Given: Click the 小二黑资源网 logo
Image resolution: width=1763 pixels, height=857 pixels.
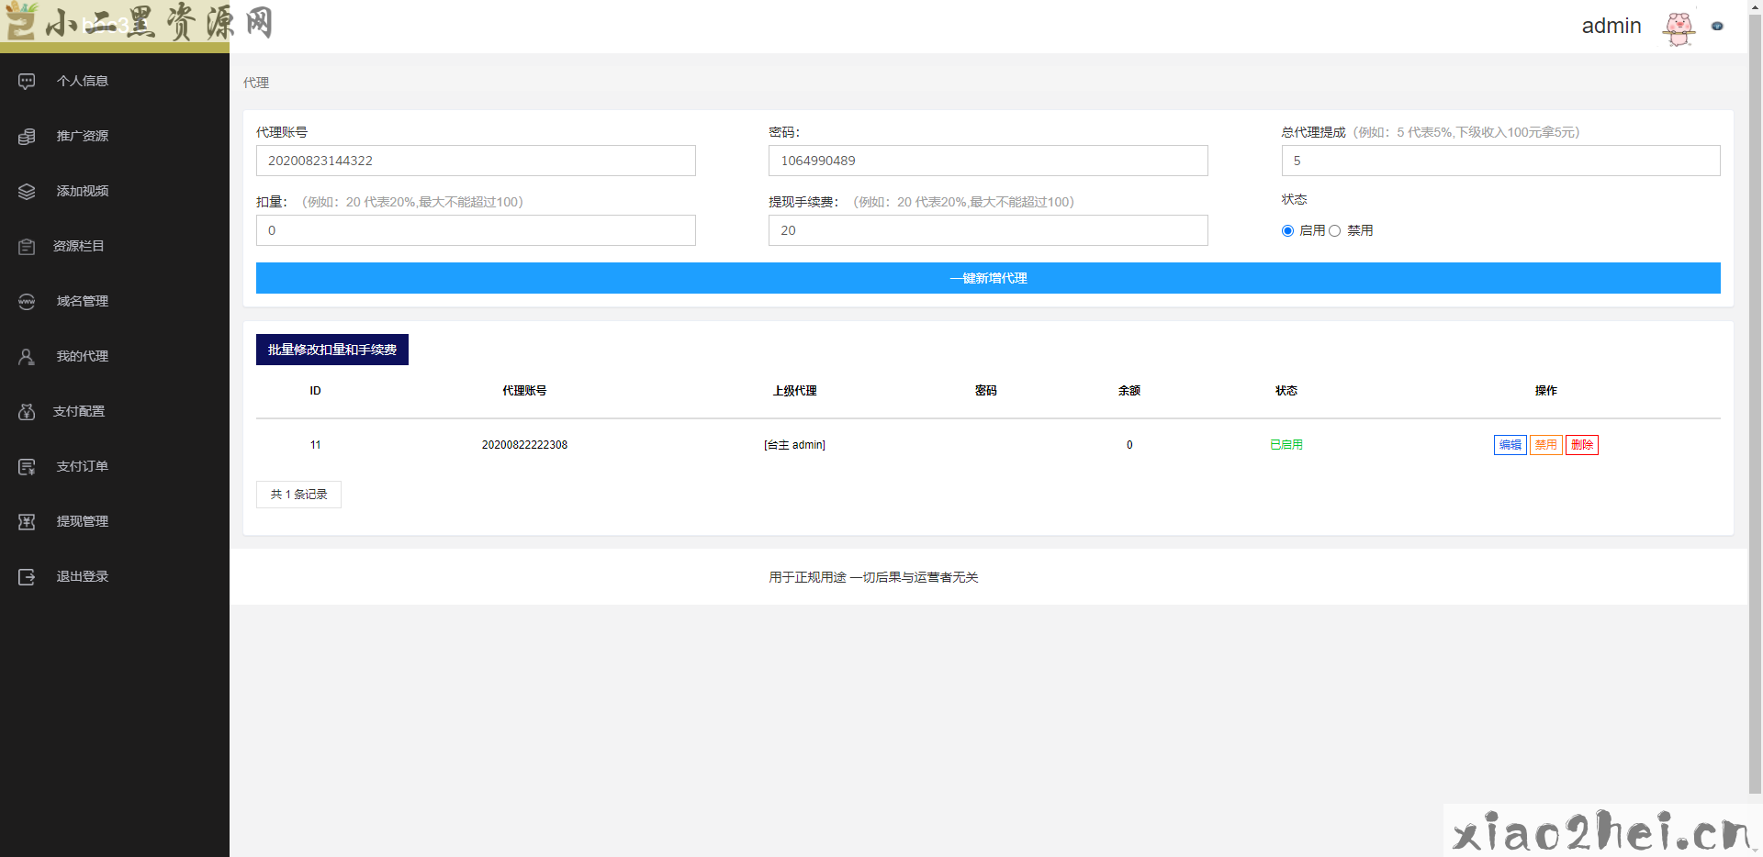Looking at the screenshot, I should (138, 22).
